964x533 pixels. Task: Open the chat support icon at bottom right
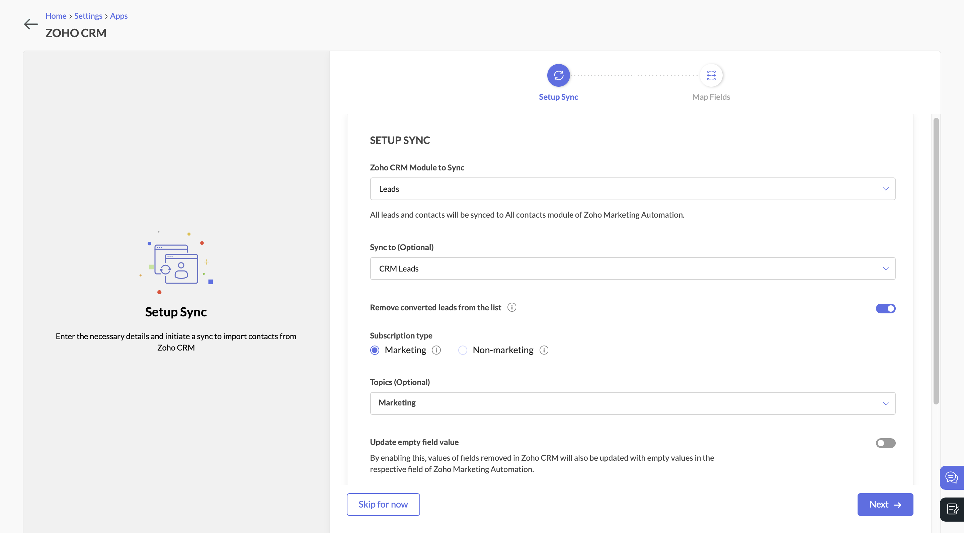[952, 478]
